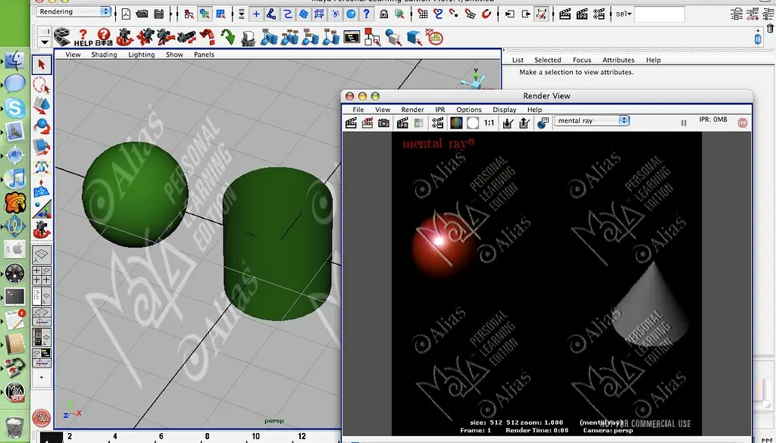Open viewport Shading menu

104,55
